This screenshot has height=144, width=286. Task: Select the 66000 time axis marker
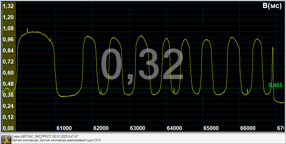(248, 128)
